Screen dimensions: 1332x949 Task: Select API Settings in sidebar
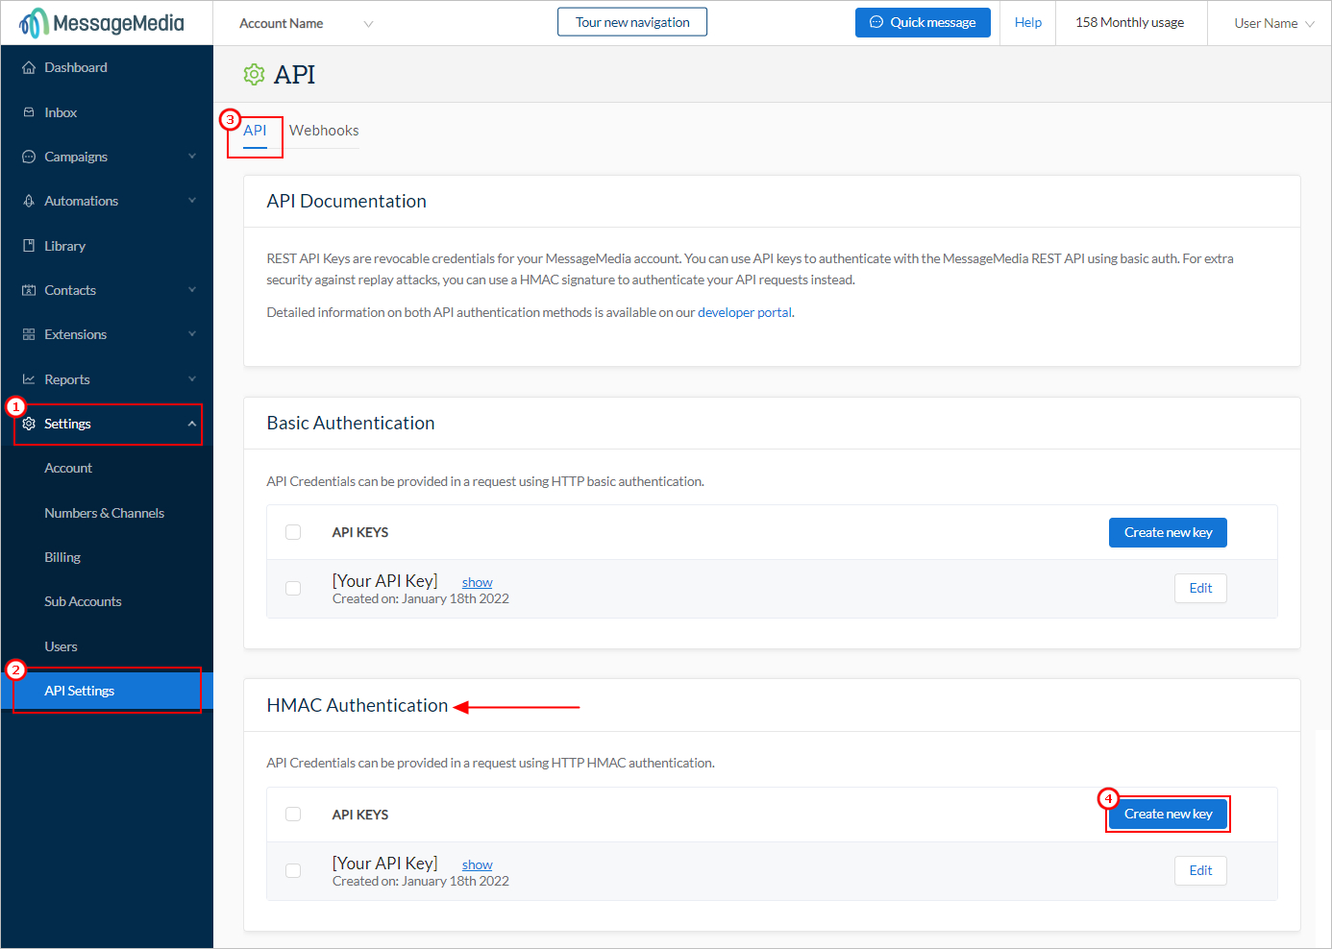(x=107, y=691)
